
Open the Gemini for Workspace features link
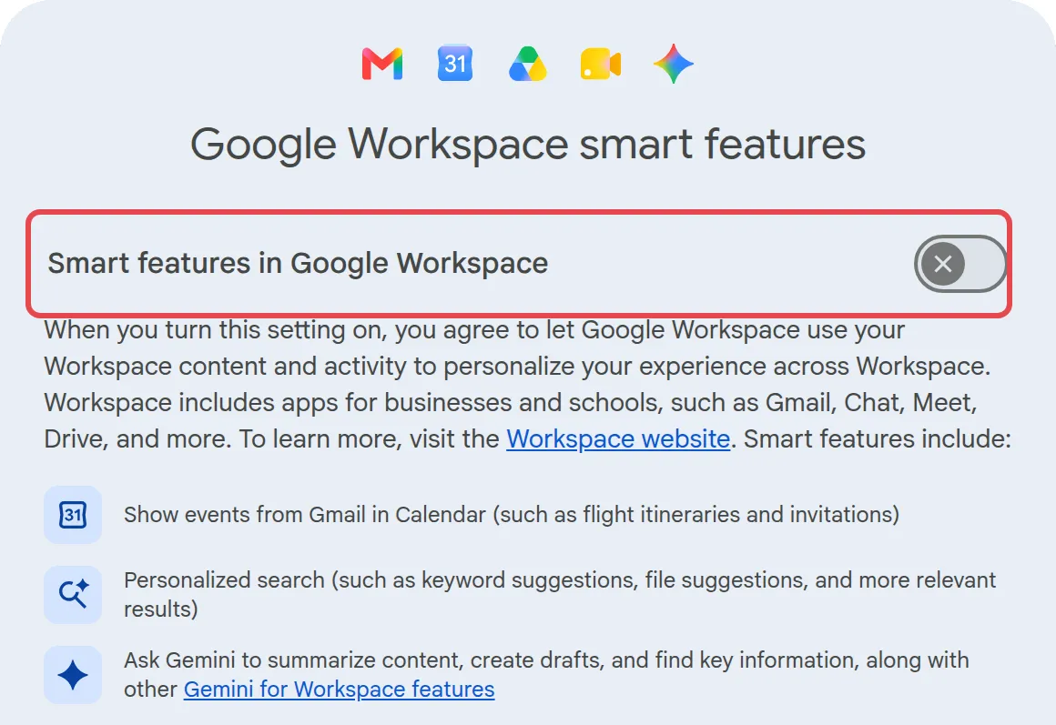pyautogui.click(x=340, y=690)
